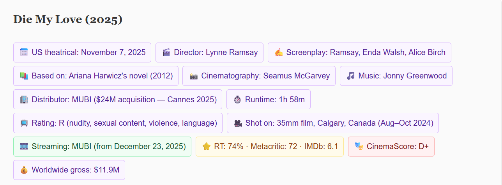Click the television icon beside Rating
Image resolution: width=502 pixels, height=185 pixels.
pos(24,123)
